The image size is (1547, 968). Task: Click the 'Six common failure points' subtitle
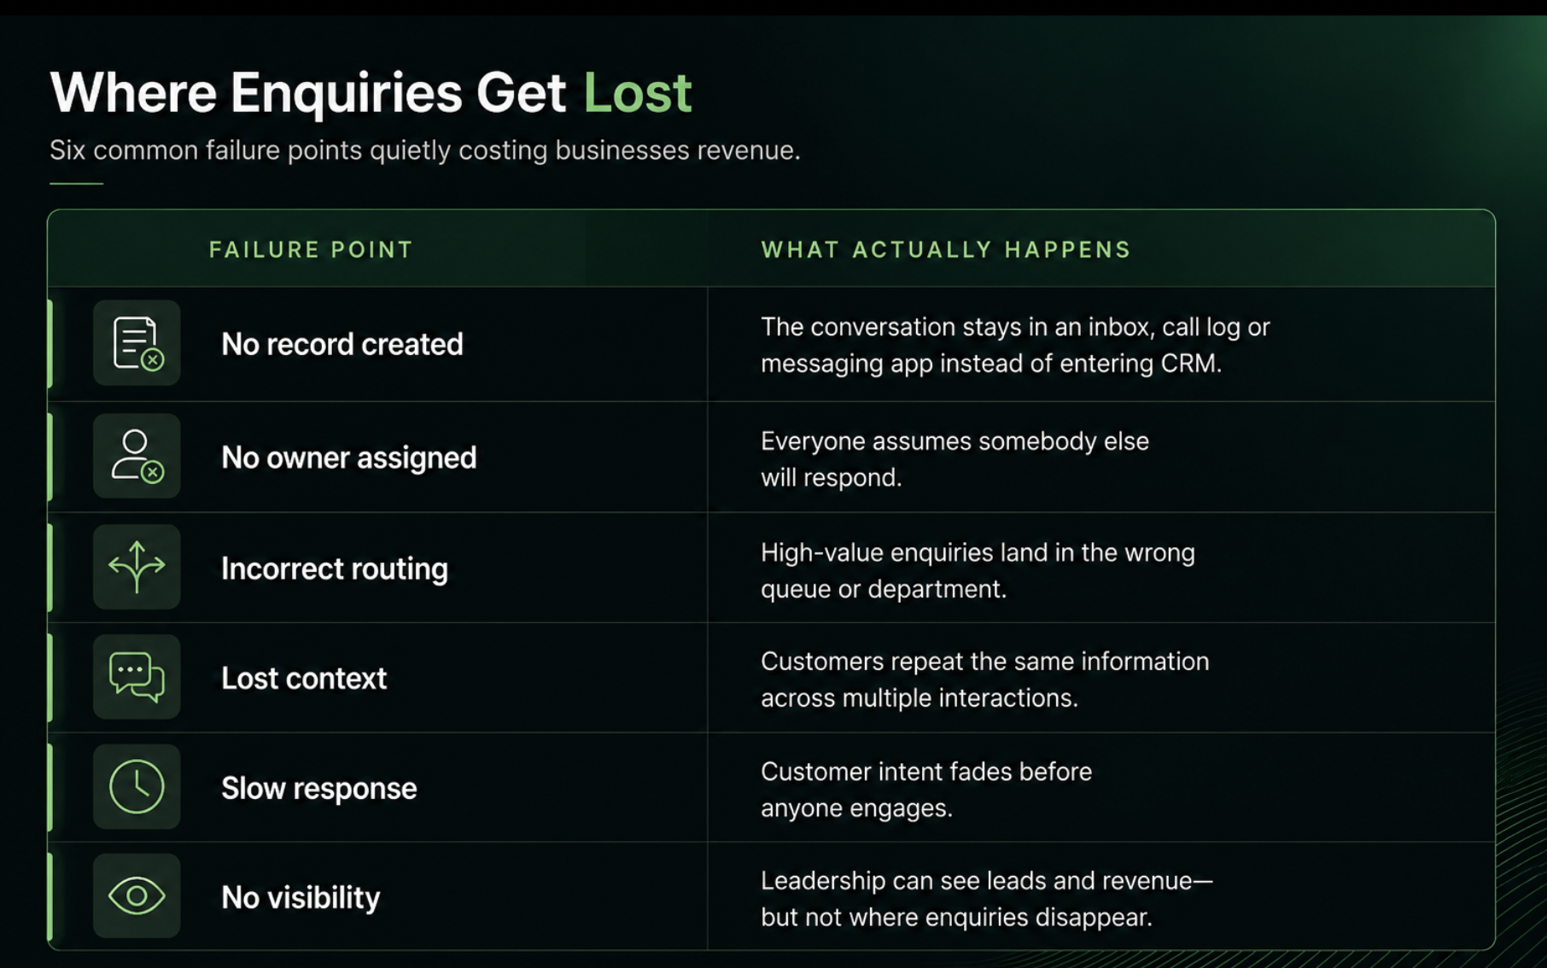tap(425, 150)
